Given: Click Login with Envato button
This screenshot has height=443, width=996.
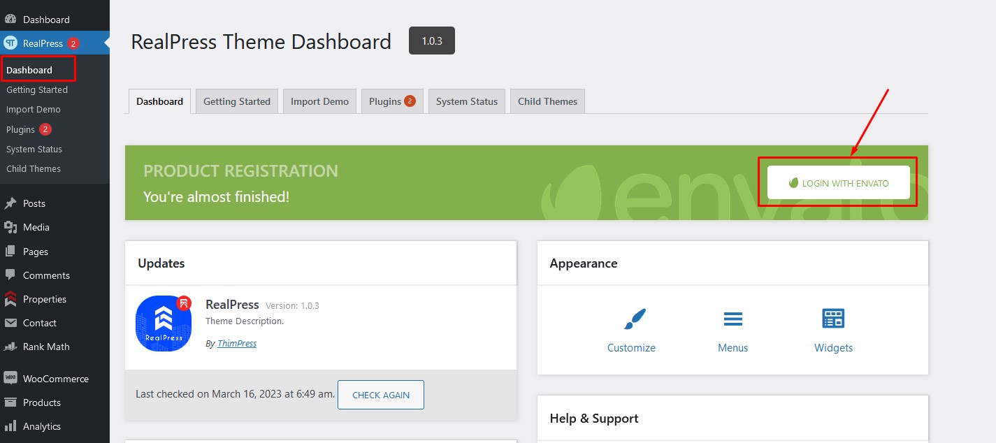Looking at the screenshot, I should click(x=839, y=183).
